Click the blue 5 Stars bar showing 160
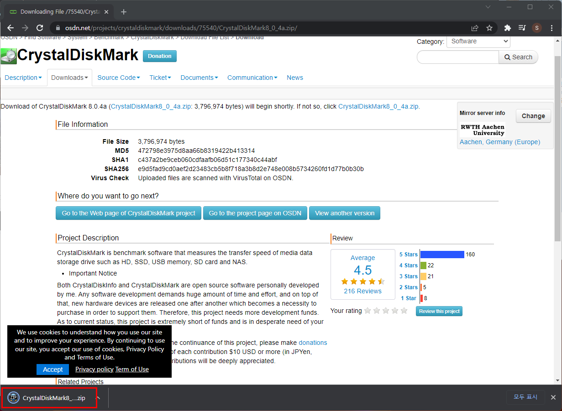Image resolution: width=562 pixels, height=411 pixels. pyautogui.click(x=442, y=255)
